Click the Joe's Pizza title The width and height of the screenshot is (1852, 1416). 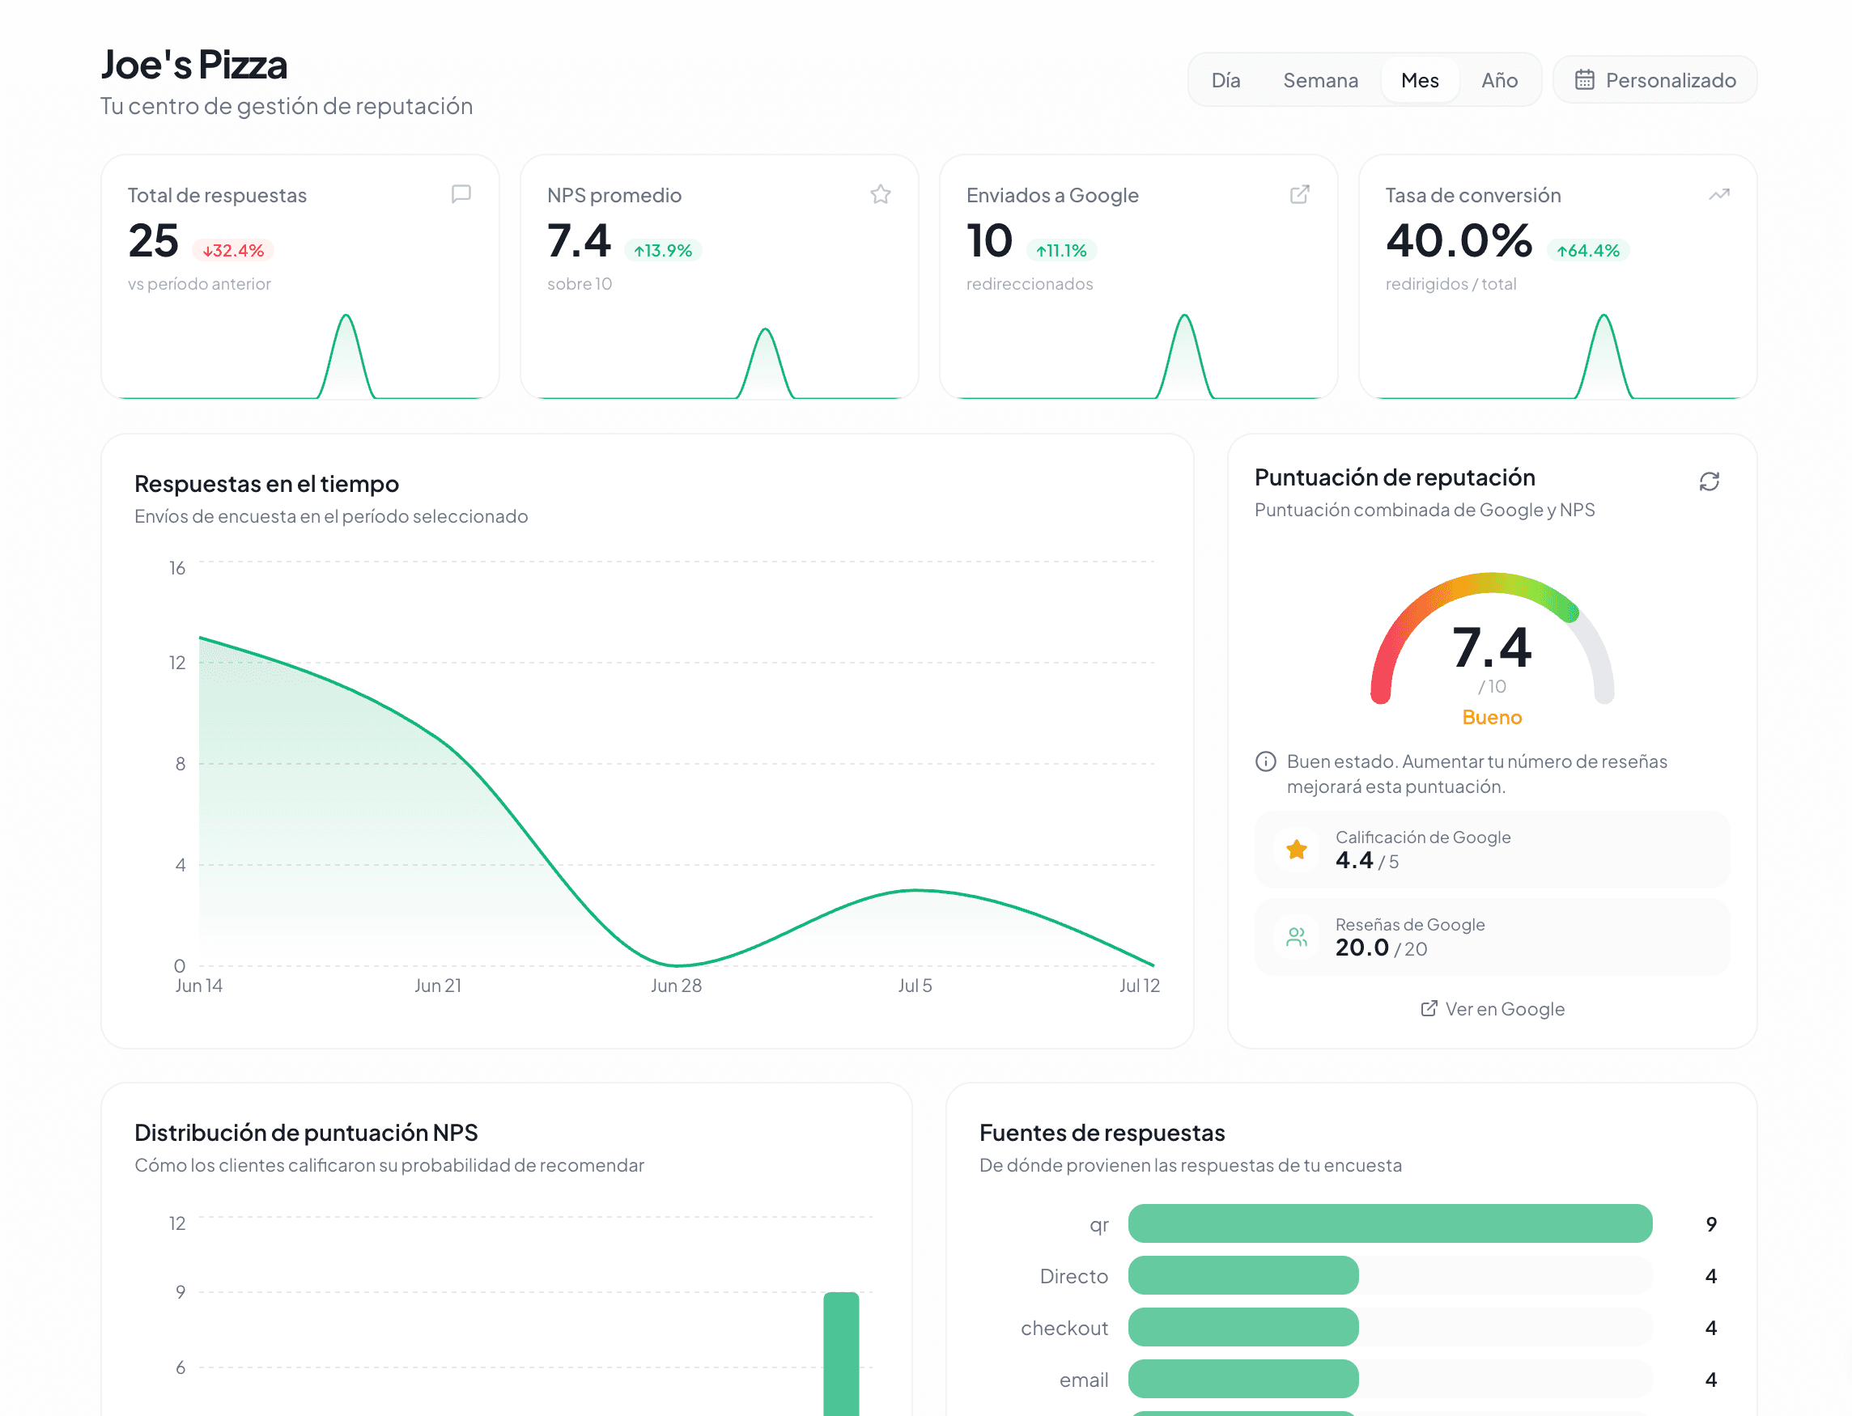coord(194,64)
